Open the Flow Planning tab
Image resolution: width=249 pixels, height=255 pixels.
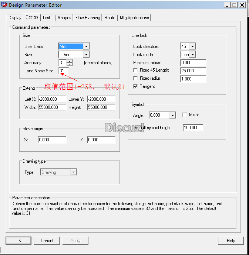[88, 18]
